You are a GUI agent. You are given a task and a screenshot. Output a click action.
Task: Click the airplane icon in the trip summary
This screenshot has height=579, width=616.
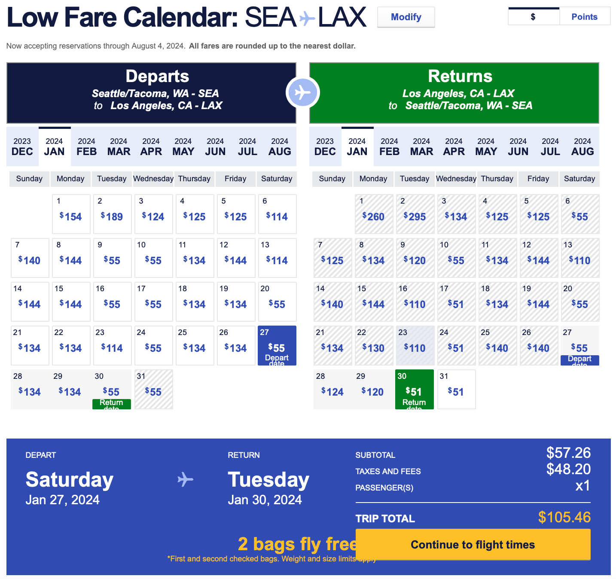click(x=185, y=479)
